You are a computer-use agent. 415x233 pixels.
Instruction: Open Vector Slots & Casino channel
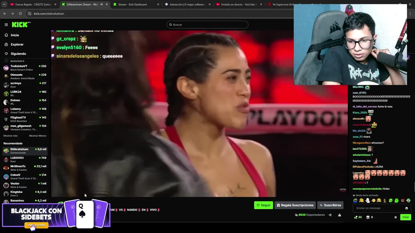click(25, 185)
